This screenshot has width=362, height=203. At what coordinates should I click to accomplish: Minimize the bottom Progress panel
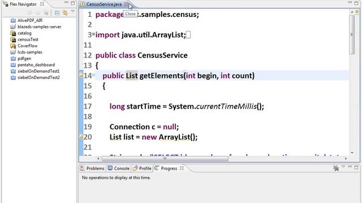click(x=350, y=167)
